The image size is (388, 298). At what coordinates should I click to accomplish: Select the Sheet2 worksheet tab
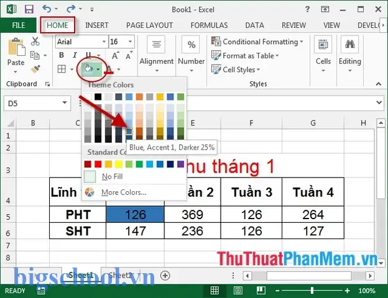click(x=121, y=275)
